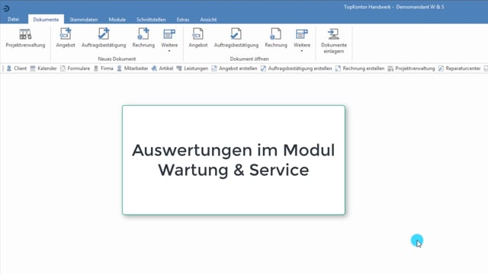Open Formulare from quick access bar
Image resolution: width=488 pixels, height=274 pixels.
(75, 68)
